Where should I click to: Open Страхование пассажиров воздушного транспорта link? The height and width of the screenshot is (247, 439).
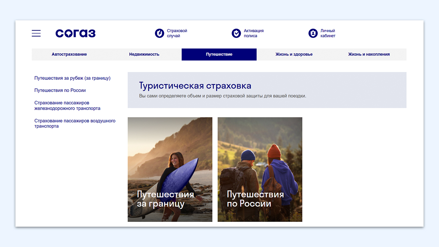(75, 123)
